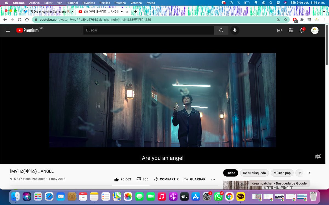Click the GUARDAR save button
Image resolution: width=329 pixels, height=205 pixels.
[194, 179]
